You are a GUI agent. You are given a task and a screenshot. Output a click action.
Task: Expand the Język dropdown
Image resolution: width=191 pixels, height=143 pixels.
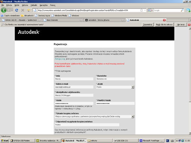133,87
